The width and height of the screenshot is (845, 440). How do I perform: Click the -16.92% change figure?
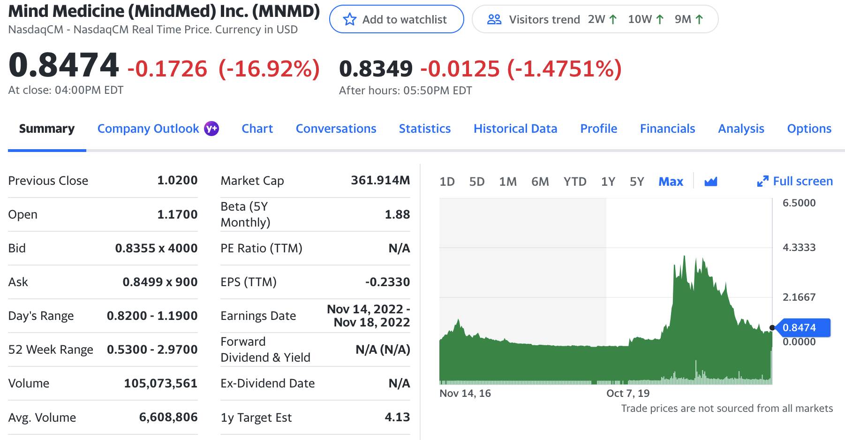coord(269,69)
